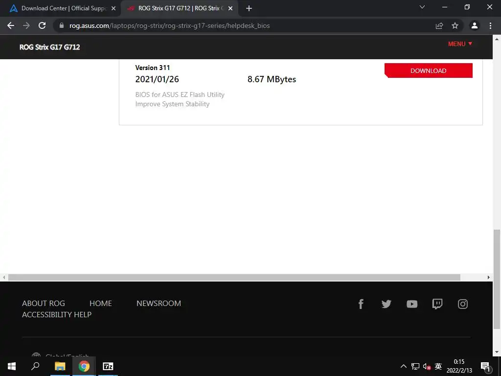Image resolution: width=501 pixels, height=376 pixels.
Task: Click the date 2021/01/26
Action: 157,79
